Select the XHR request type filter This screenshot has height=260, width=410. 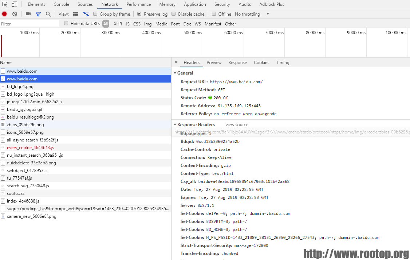point(118,24)
